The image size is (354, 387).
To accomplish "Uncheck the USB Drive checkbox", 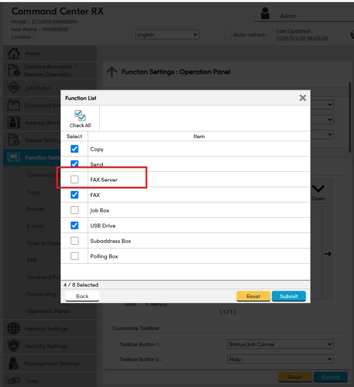I will (x=75, y=225).
